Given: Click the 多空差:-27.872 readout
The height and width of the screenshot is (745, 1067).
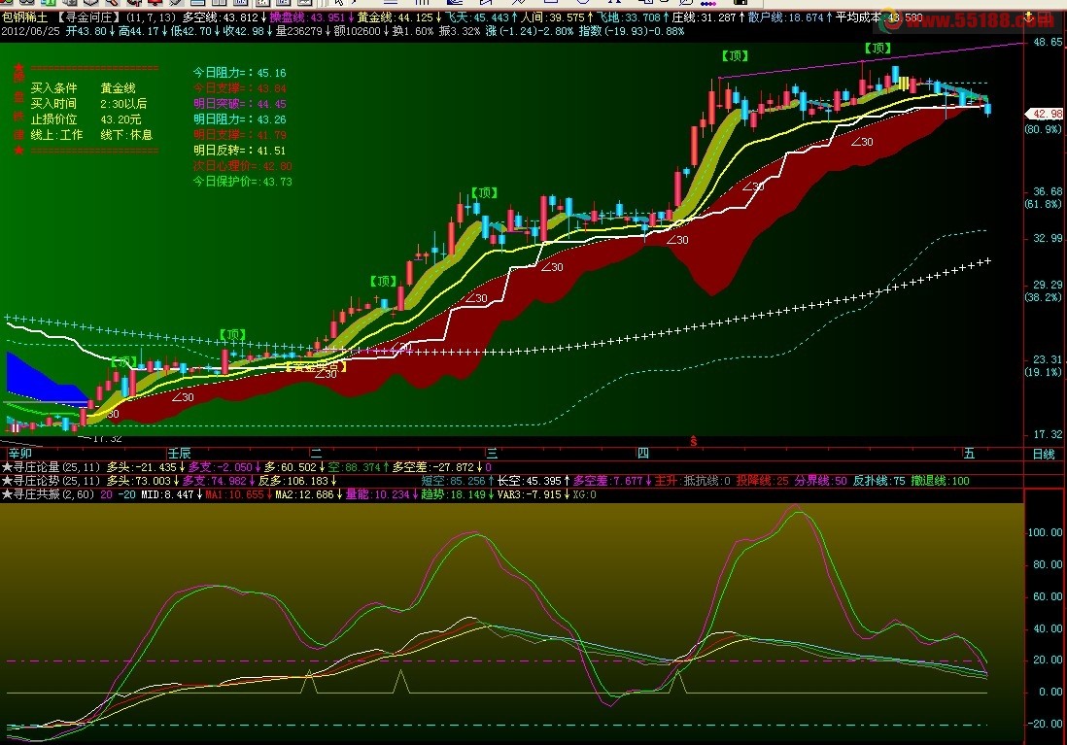Looking at the screenshot, I should point(432,467).
